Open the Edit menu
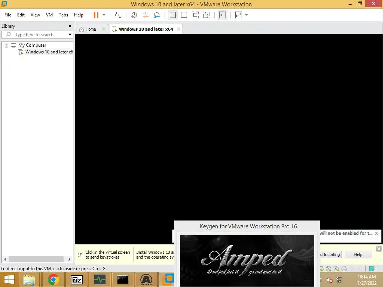This screenshot has height=287, width=383. [x=21, y=15]
